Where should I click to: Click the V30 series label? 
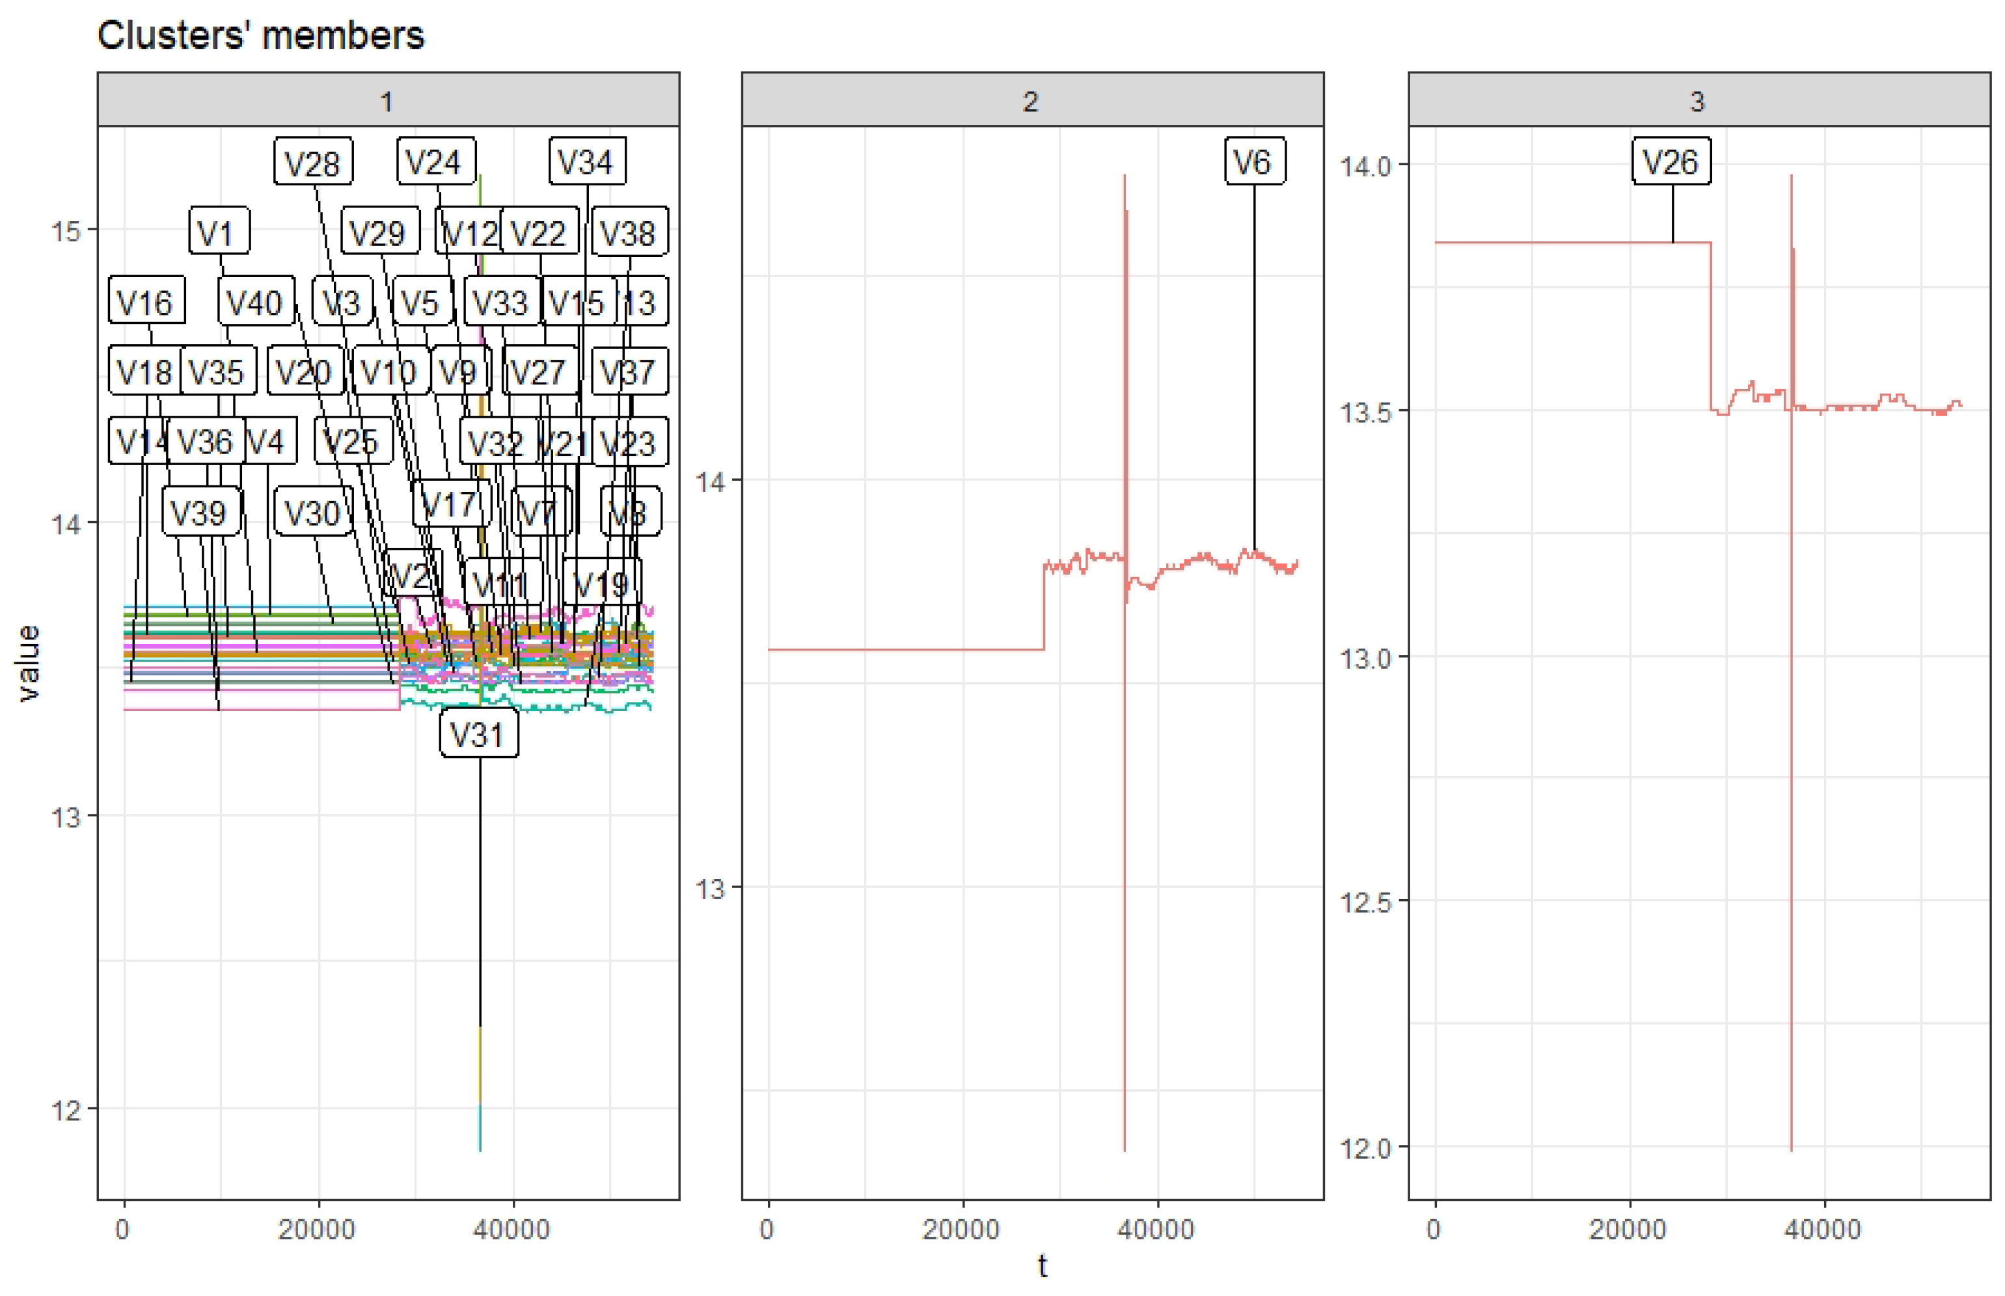pos(312,511)
